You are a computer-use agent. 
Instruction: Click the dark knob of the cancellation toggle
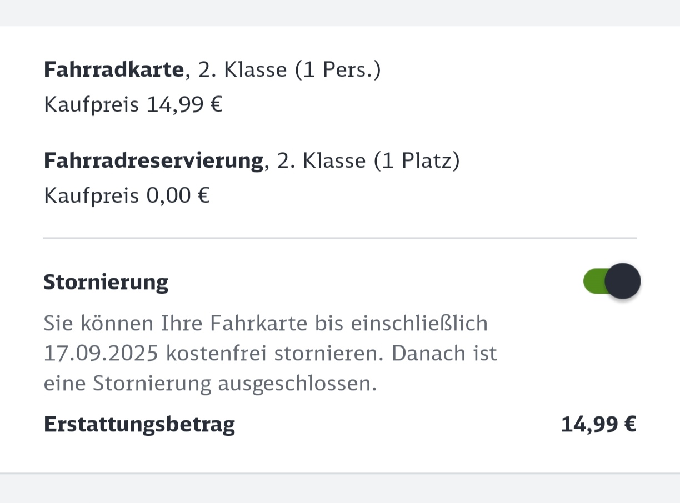[x=622, y=281]
